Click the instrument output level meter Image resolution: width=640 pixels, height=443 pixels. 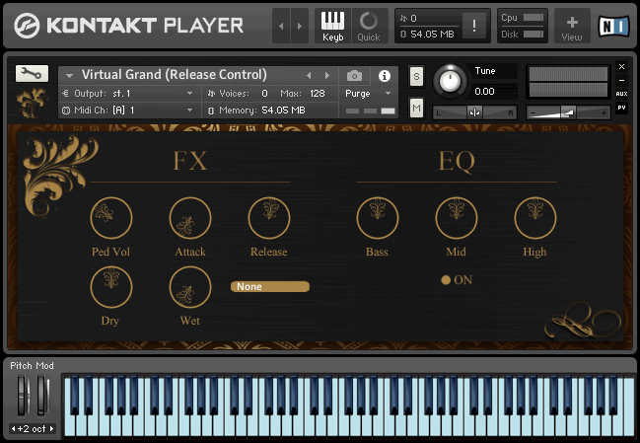568,83
